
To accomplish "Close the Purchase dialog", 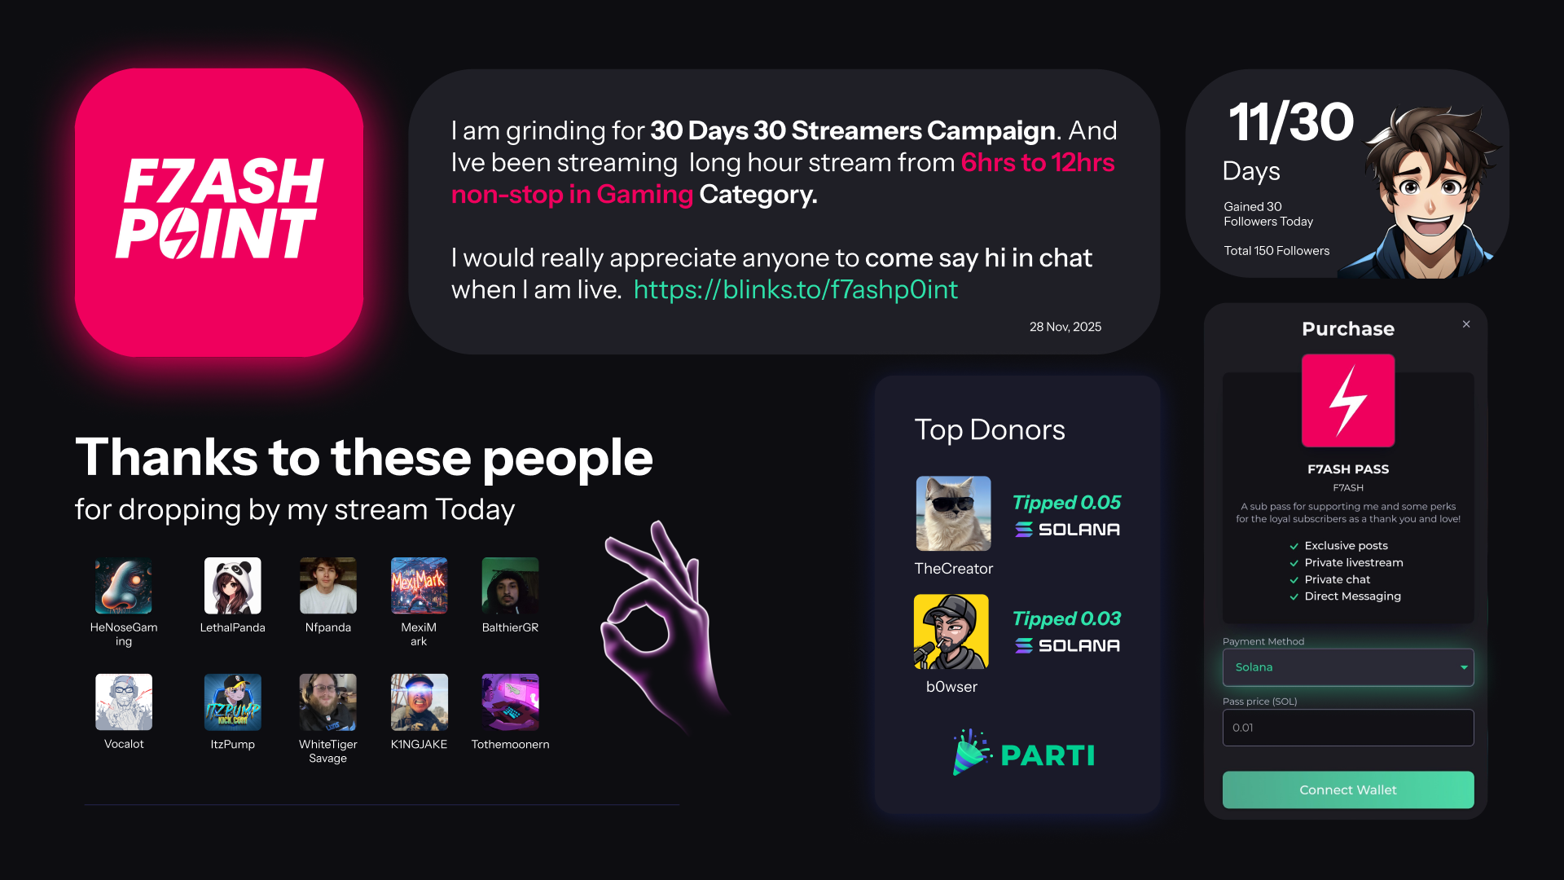I will point(1466,324).
